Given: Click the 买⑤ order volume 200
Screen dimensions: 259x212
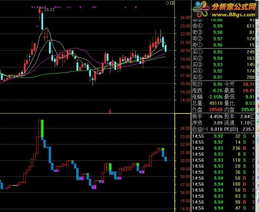Looking at the screenshot, I should 250,77.
